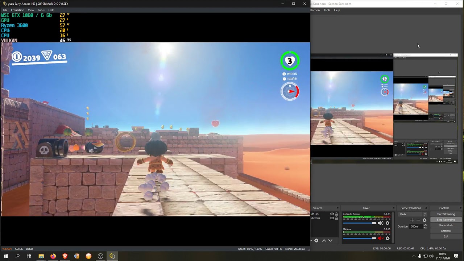The height and width of the screenshot is (261, 464).
Task: Open OBS Tools menu
Action: click(x=327, y=10)
